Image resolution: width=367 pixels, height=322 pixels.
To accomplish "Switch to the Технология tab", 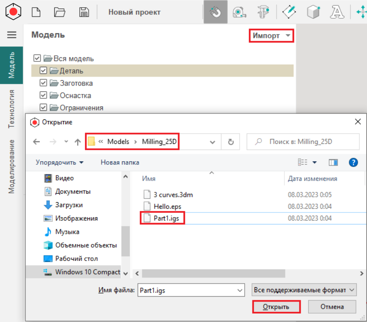I will 12,109.
